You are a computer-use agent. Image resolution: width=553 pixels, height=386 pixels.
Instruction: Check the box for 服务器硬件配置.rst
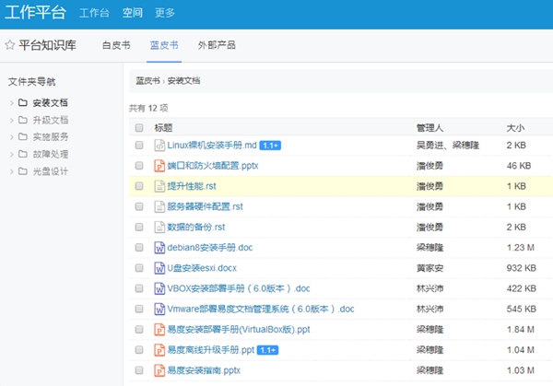click(x=139, y=206)
